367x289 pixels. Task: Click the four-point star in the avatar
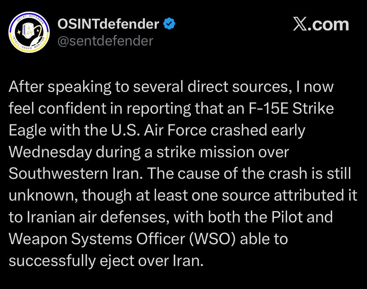coord(19,31)
